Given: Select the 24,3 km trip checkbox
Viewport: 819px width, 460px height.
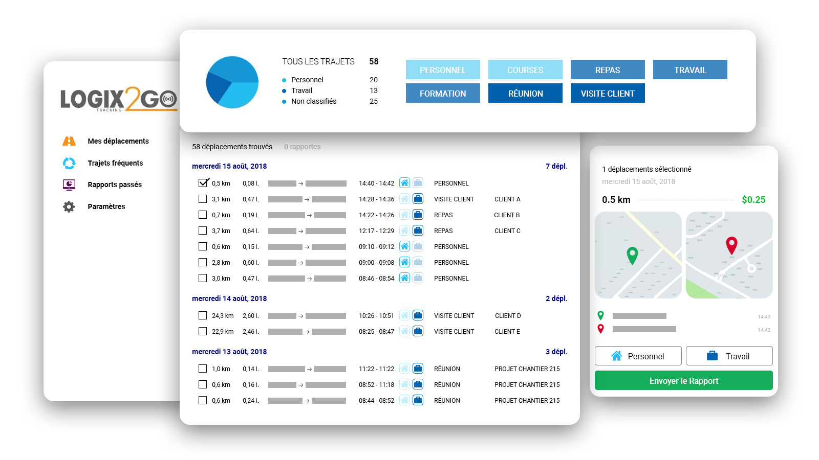Looking at the screenshot, I should pos(203,315).
